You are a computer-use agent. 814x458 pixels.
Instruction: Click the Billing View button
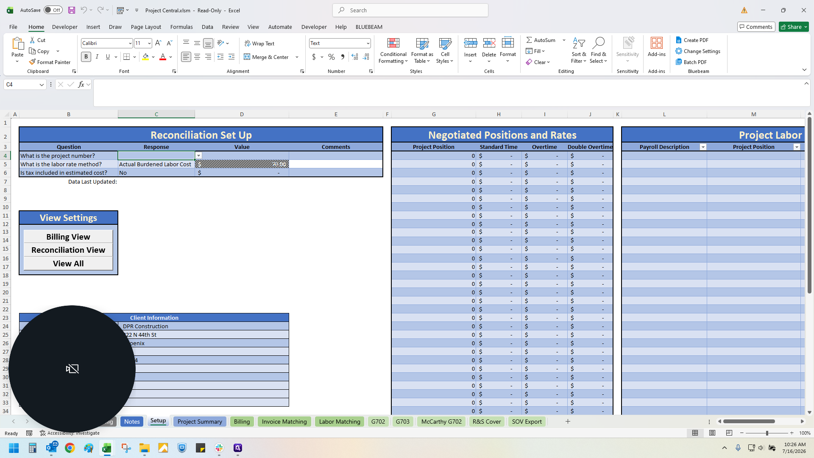(68, 237)
